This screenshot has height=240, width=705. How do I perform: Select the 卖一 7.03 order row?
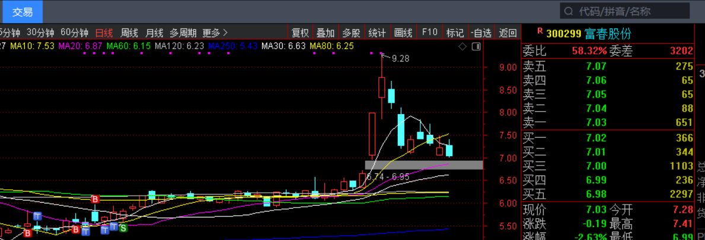[608, 122]
